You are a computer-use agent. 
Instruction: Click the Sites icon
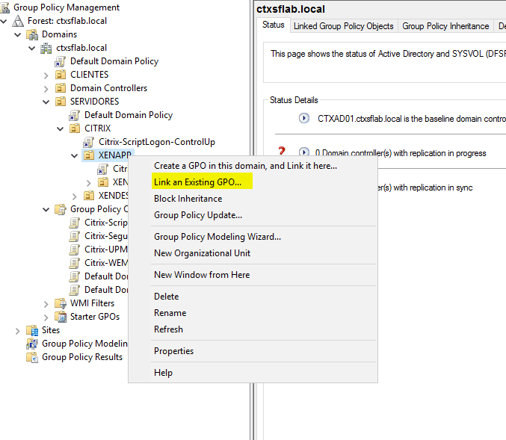click(32, 330)
